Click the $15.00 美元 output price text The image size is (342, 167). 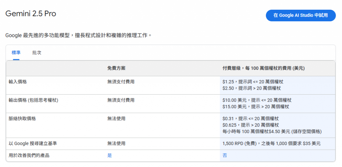click(x=255, y=106)
